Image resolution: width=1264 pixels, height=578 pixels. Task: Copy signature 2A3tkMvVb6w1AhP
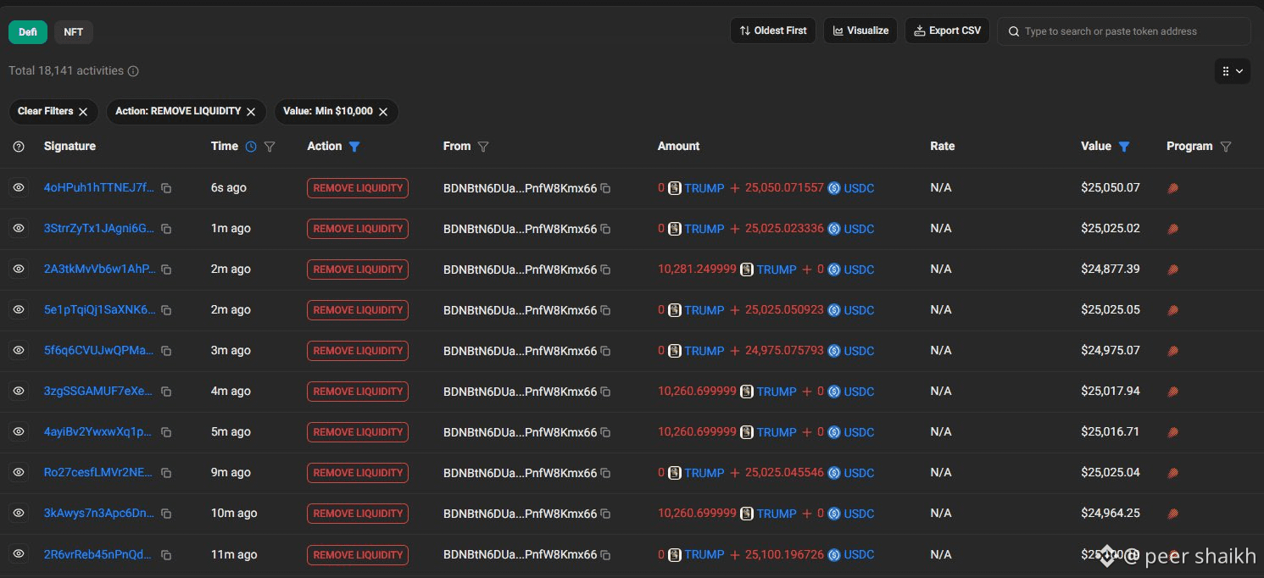tap(166, 270)
